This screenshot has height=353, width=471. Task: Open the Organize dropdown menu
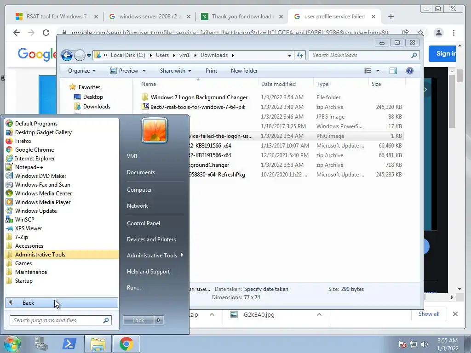coord(82,70)
